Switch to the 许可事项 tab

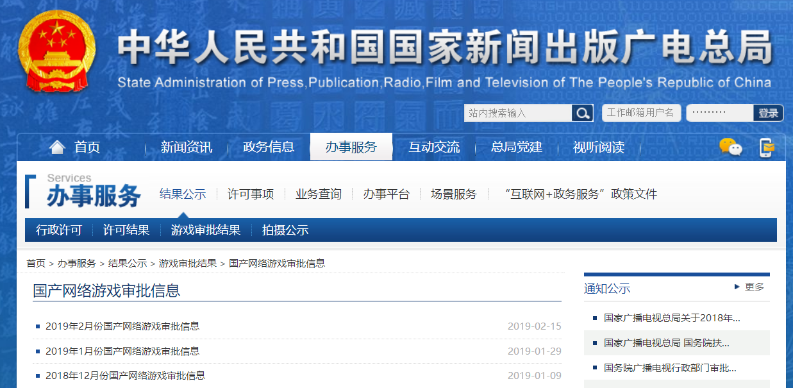(251, 194)
